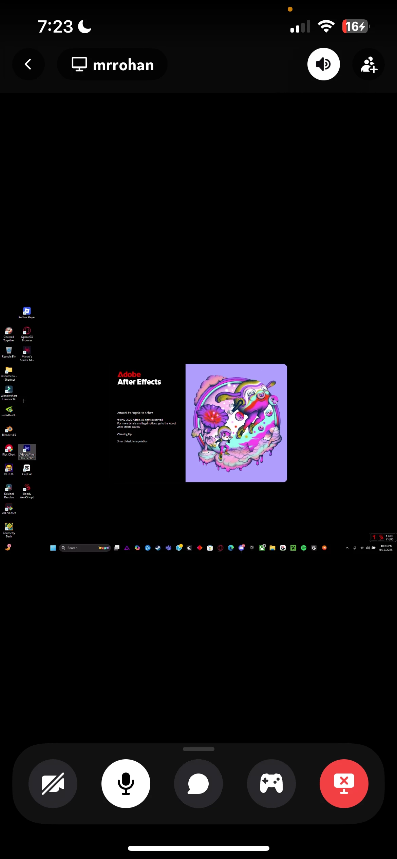
Task: Select the Wondershare Filmora 14 desktop icon
Action: coord(9,393)
